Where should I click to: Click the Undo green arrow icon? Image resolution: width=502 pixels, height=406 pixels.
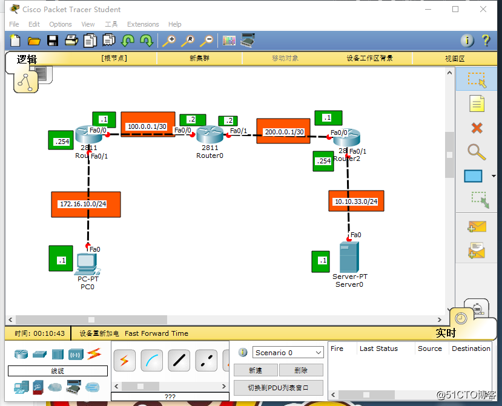point(128,41)
